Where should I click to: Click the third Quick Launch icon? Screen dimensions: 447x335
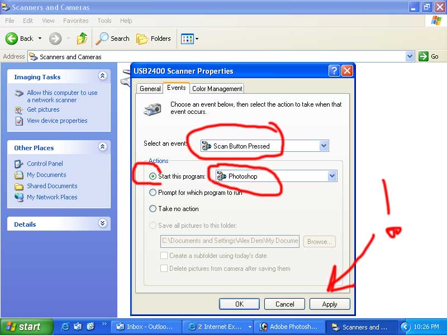pyautogui.click(x=91, y=327)
